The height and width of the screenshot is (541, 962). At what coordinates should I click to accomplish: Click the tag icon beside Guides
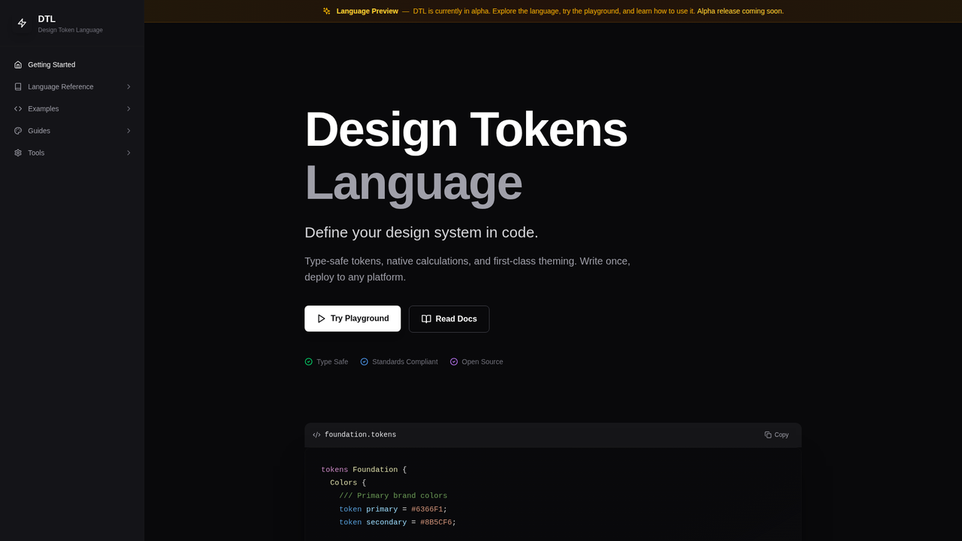(x=17, y=131)
